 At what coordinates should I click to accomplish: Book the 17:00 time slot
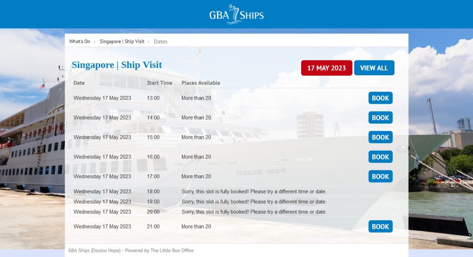click(380, 177)
